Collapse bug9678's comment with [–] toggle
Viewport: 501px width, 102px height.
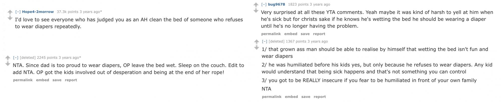point(264,5)
